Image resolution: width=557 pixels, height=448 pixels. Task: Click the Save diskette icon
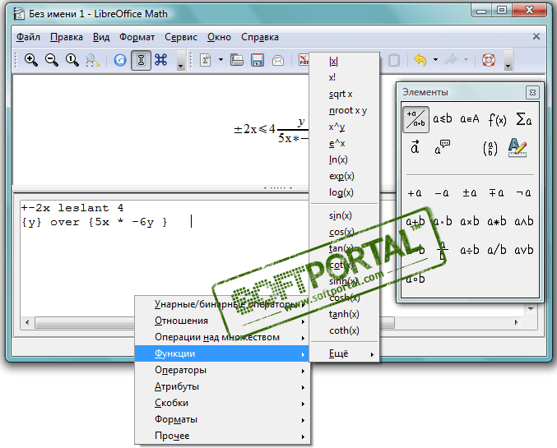(258, 60)
